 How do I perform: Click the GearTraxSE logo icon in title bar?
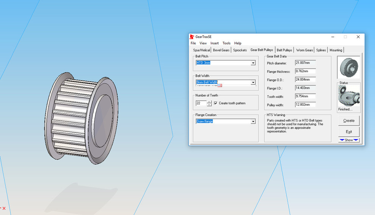pos(192,37)
